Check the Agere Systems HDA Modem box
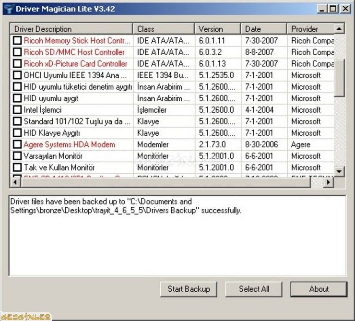 [x=17, y=144]
